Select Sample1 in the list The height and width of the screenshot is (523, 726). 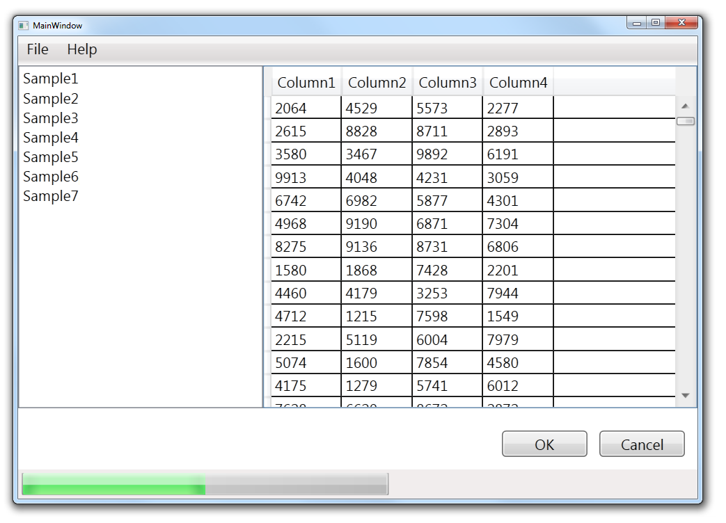[51, 79]
